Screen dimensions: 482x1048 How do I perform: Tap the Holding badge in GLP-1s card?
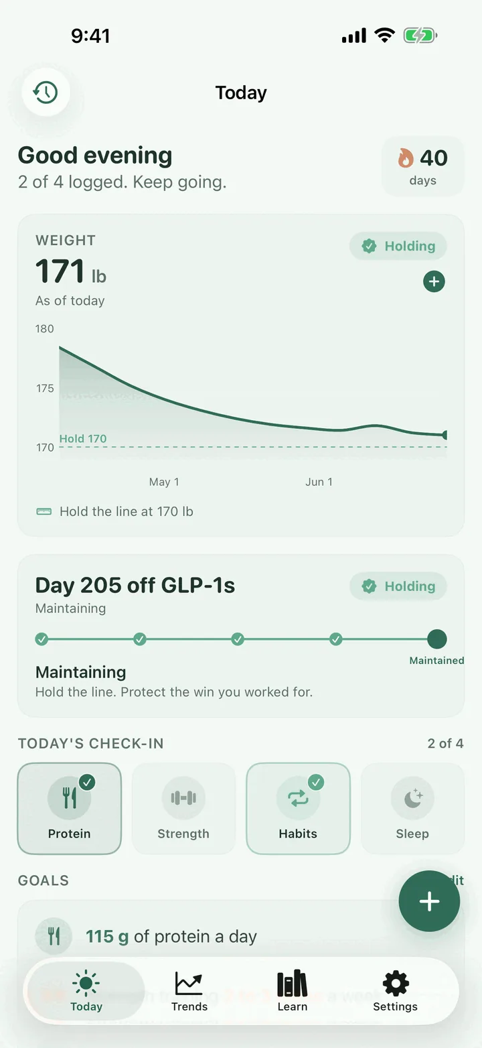(x=398, y=586)
